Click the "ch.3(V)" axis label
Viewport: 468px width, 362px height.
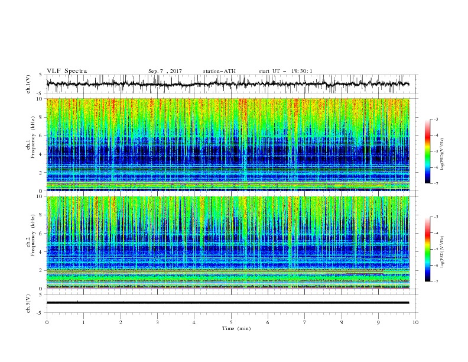[28, 303]
